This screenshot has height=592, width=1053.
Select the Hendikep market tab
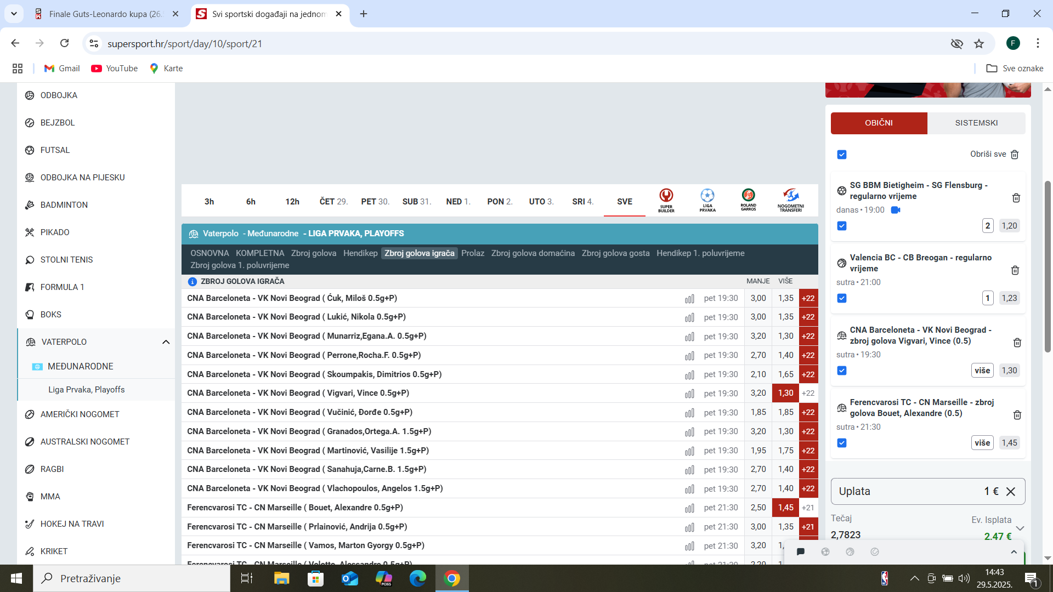click(x=360, y=253)
